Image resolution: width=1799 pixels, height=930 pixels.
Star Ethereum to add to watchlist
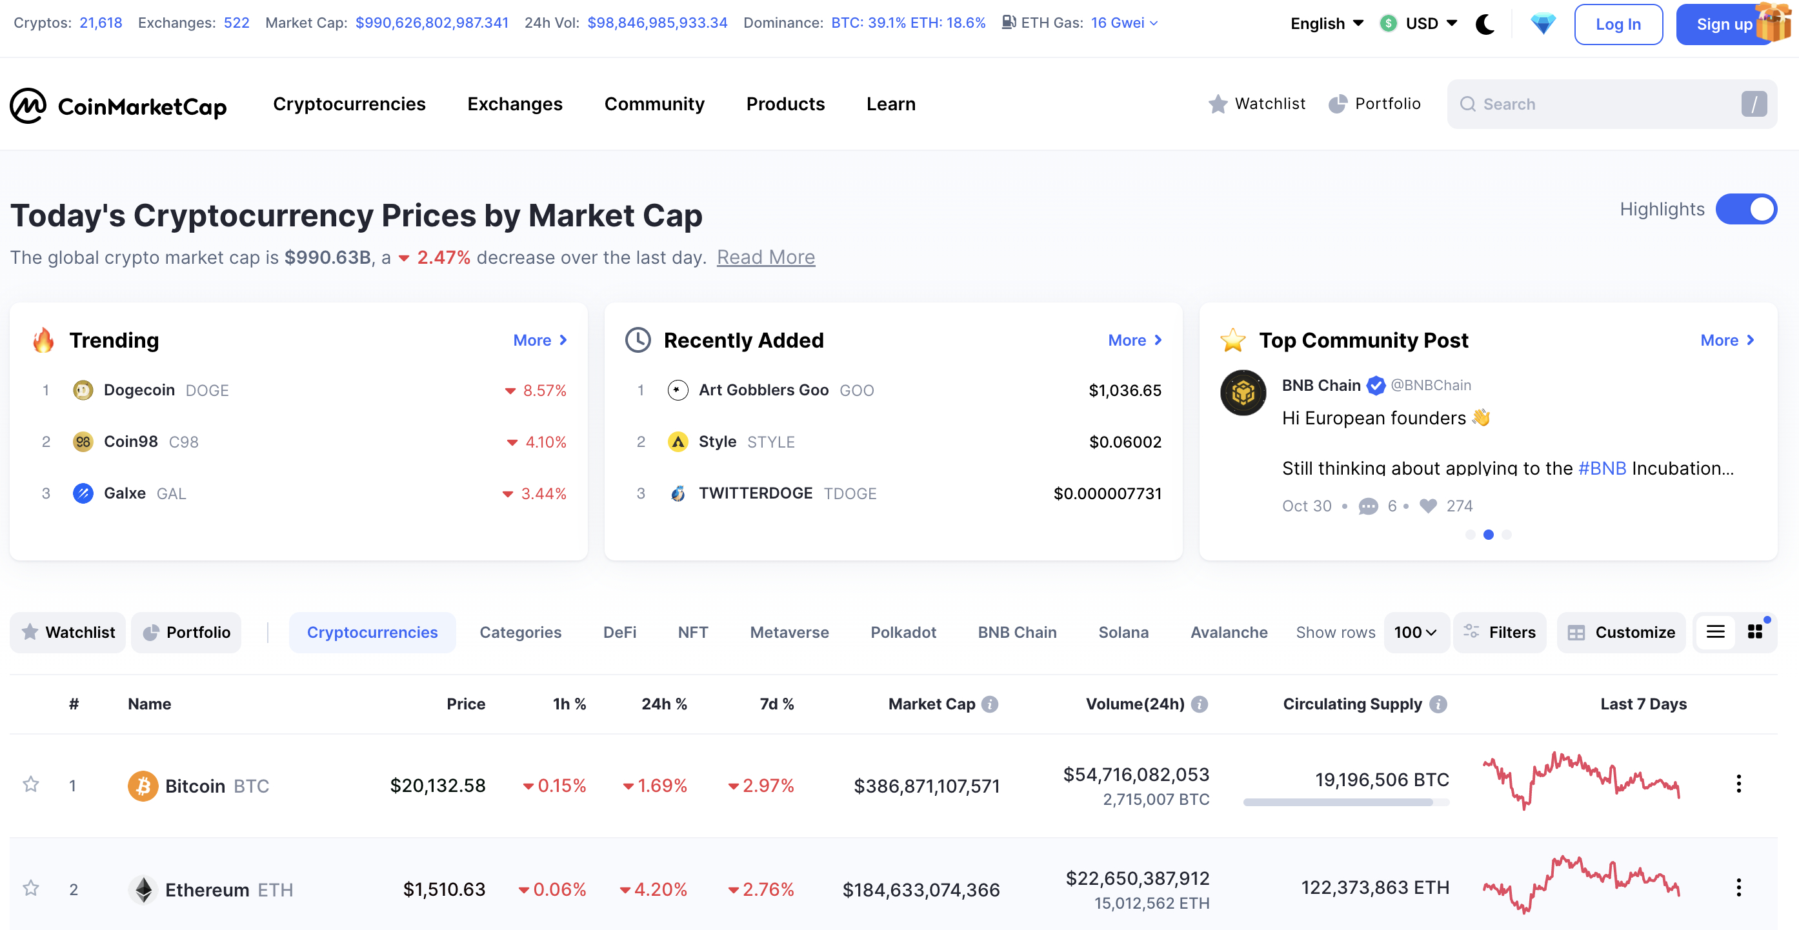[x=30, y=889]
